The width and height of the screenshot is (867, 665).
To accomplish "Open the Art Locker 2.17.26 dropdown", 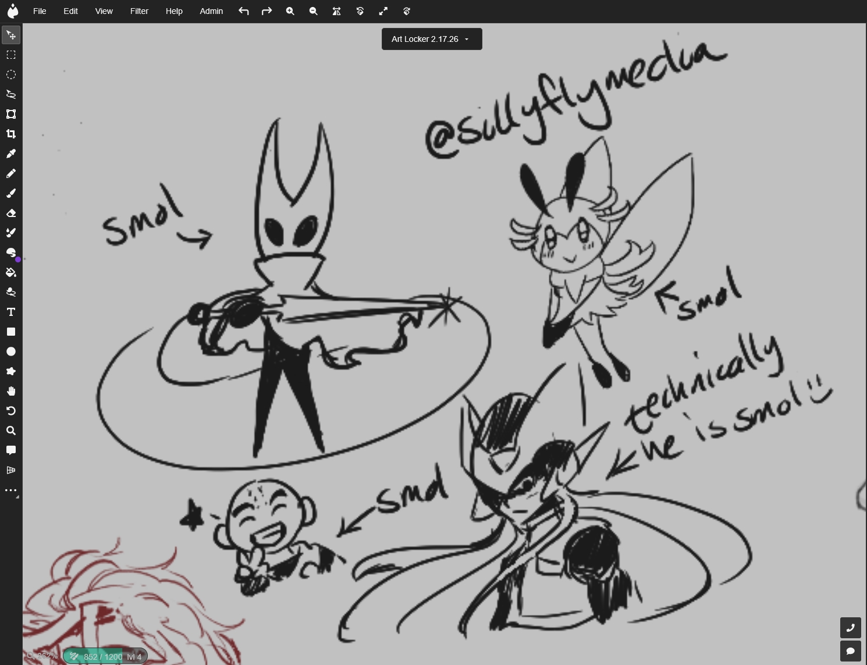I will [432, 39].
